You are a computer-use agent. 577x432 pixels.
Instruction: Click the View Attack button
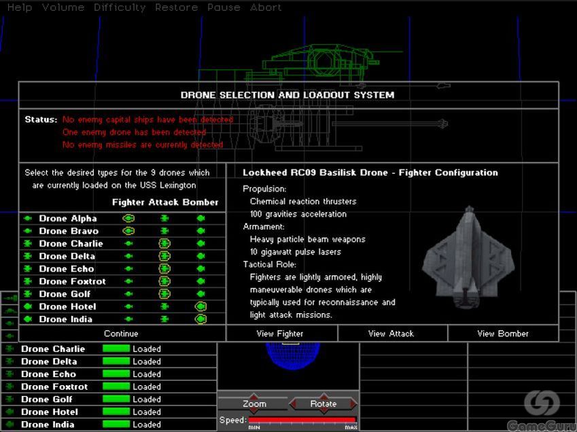tap(392, 334)
